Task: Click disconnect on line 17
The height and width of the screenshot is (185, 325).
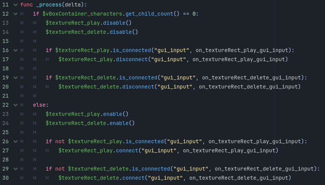Action: pos(132,60)
